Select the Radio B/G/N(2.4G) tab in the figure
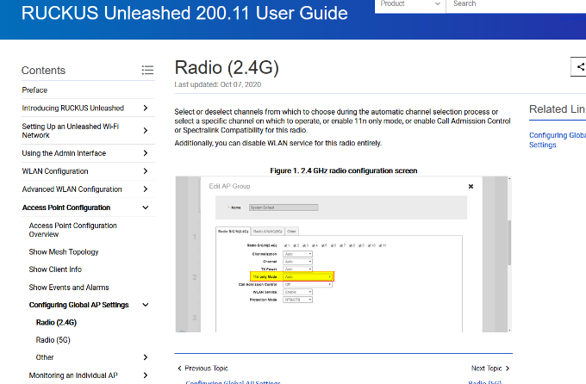This screenshot has width=586, height=384. click(234, 231)
